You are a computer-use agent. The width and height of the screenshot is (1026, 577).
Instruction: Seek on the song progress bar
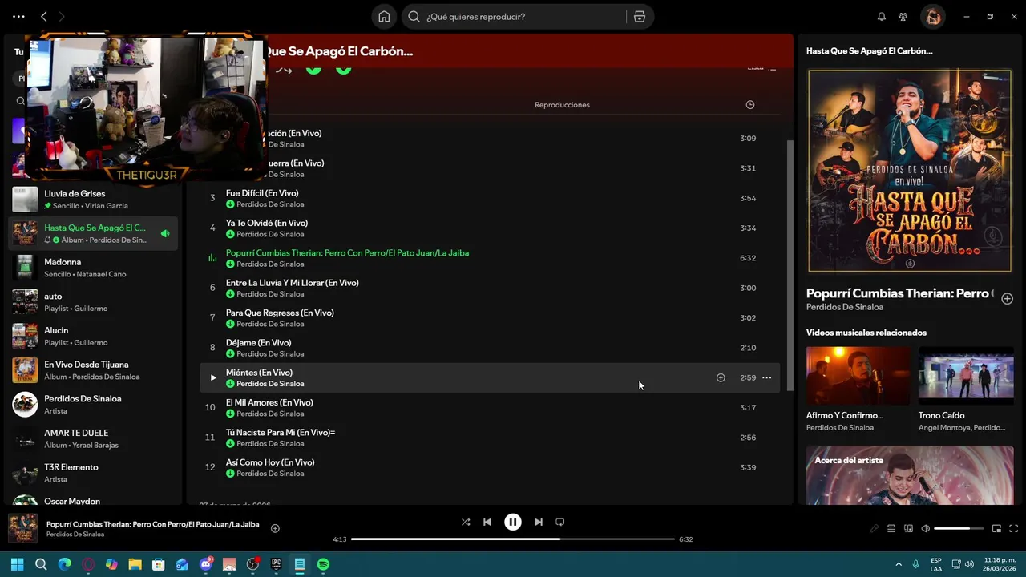(513, 539)
